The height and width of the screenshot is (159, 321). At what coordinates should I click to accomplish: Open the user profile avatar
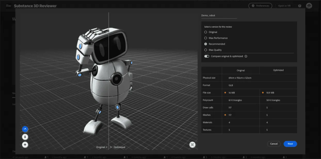[309, 6]
